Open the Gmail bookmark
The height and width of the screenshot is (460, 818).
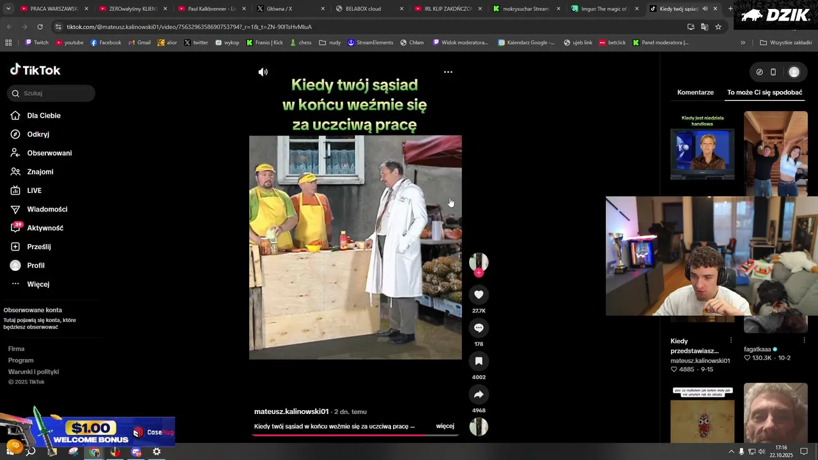tap(139, 43)
